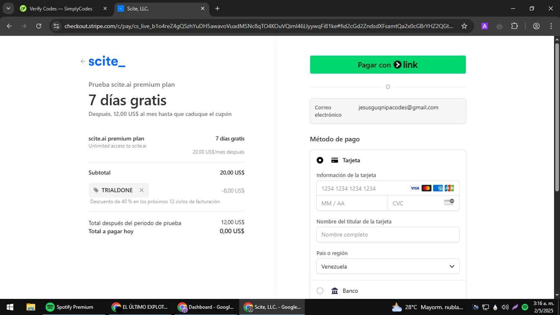560x315 pixels.
Task: Click the TRIALDONE coupon tag icon
Action: click(96, 190)
